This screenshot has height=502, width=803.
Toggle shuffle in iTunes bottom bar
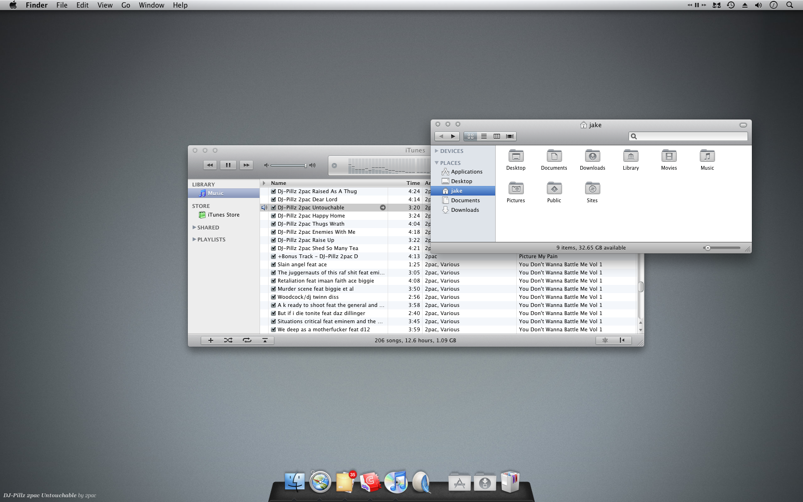click(228, 340)
